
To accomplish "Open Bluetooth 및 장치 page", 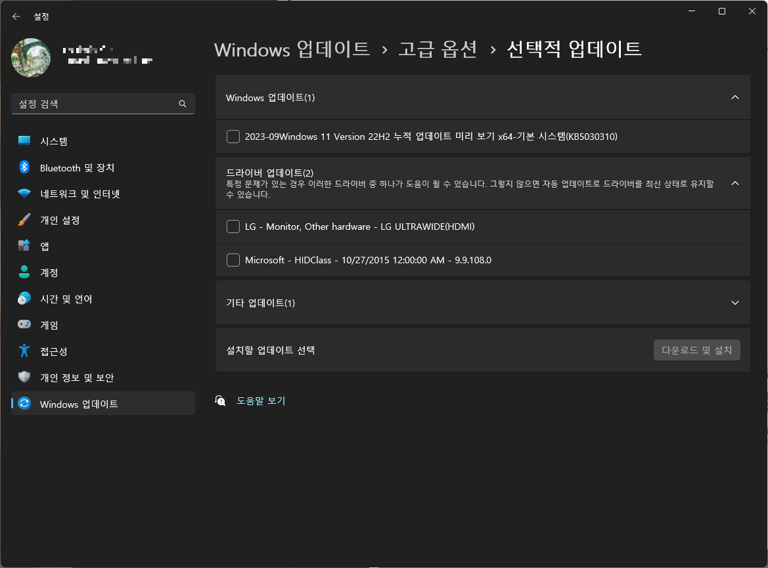I will click(x=103, y=167).
